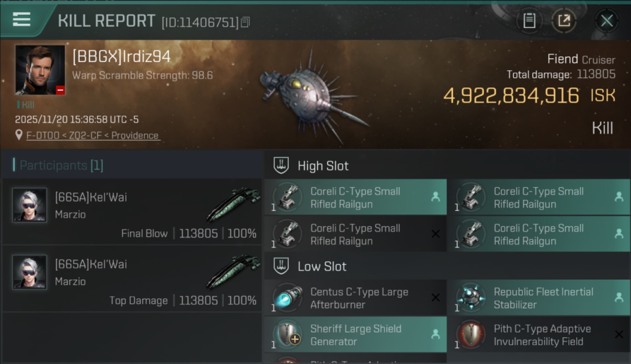
Task: Open the F-DTOO Providence location link
Action: [x=92, y=135]
